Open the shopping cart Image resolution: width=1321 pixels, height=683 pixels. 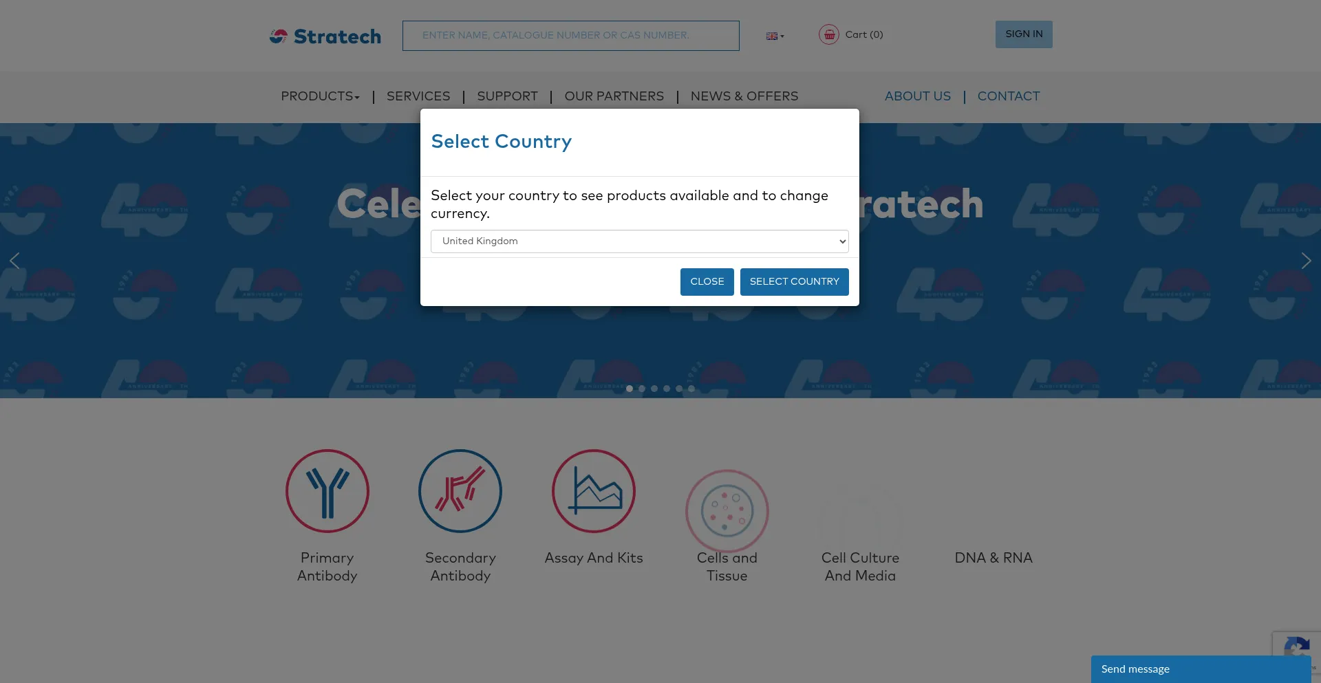tap(851, 35)
